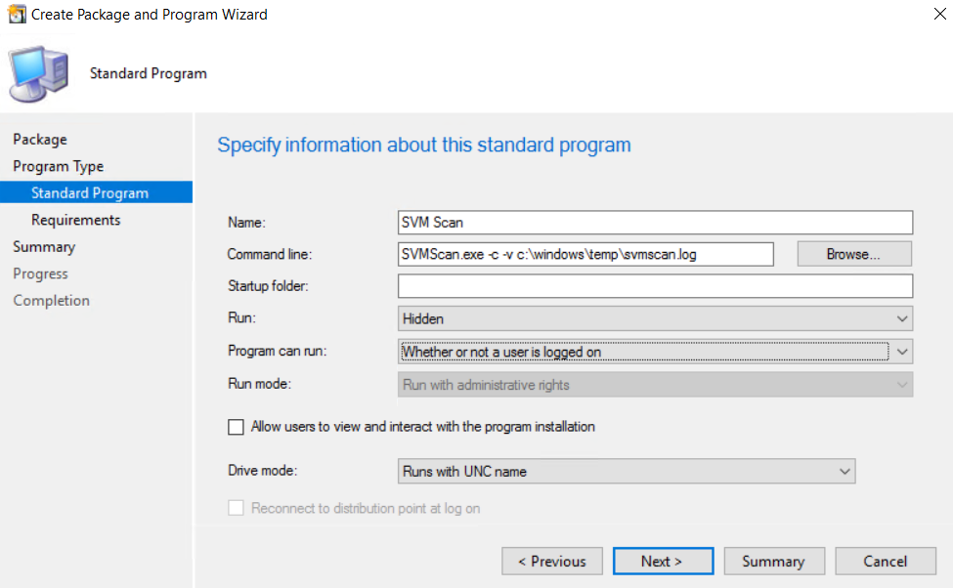Click the Standard Program computer icon
The width and height of the screenshot is (953, 588).
pyautogui.click(x=40, y=73)
